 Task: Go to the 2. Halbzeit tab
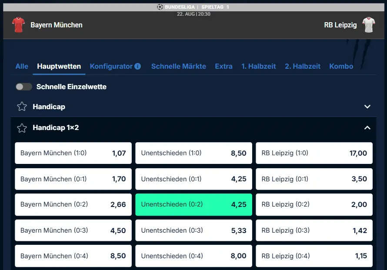[x=302, y=66]
